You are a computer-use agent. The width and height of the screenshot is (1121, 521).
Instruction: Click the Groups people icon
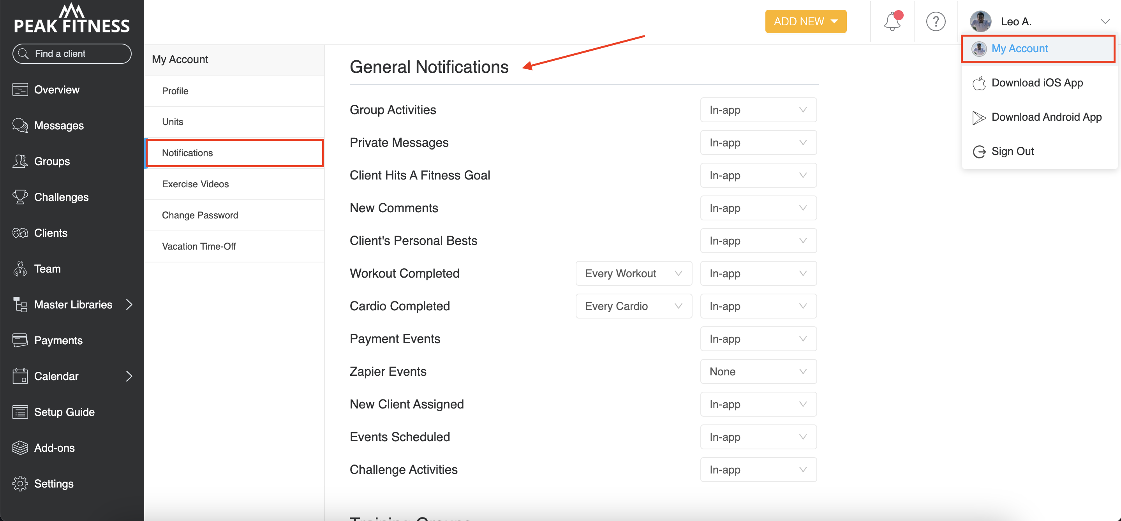[20, 161]
